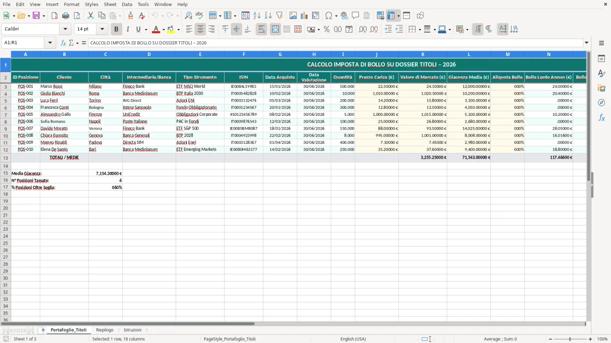Screen dimensions: 611x343
Task: Toggle Freeze Rows and Columns button
Action: click(x=391, y=16)
